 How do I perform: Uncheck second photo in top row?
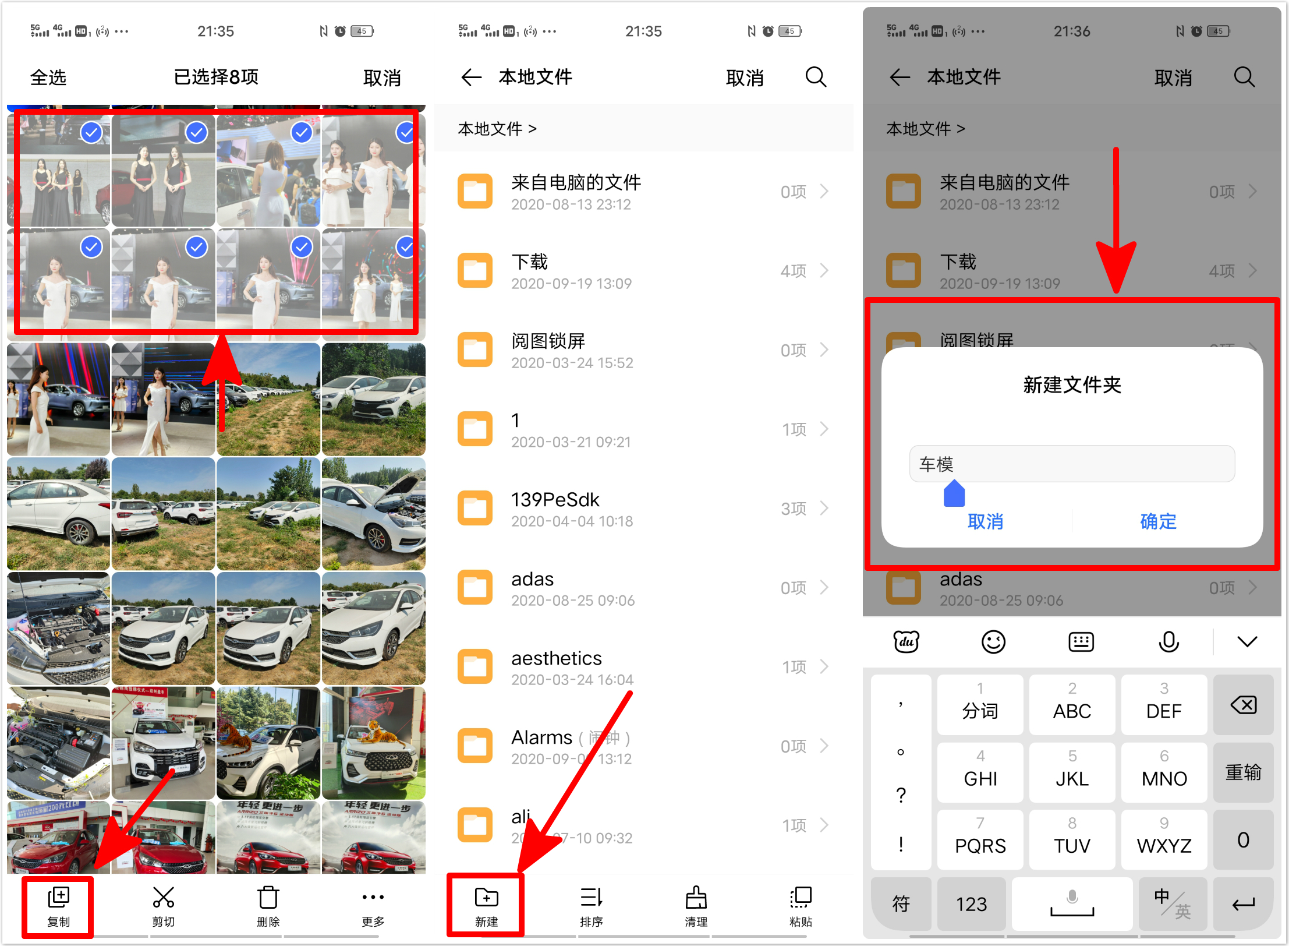coord(197,133)
